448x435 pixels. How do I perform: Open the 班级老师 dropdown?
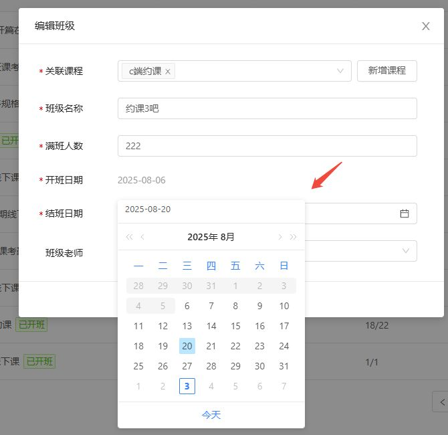pyautogui.click(x=405, y=251)
